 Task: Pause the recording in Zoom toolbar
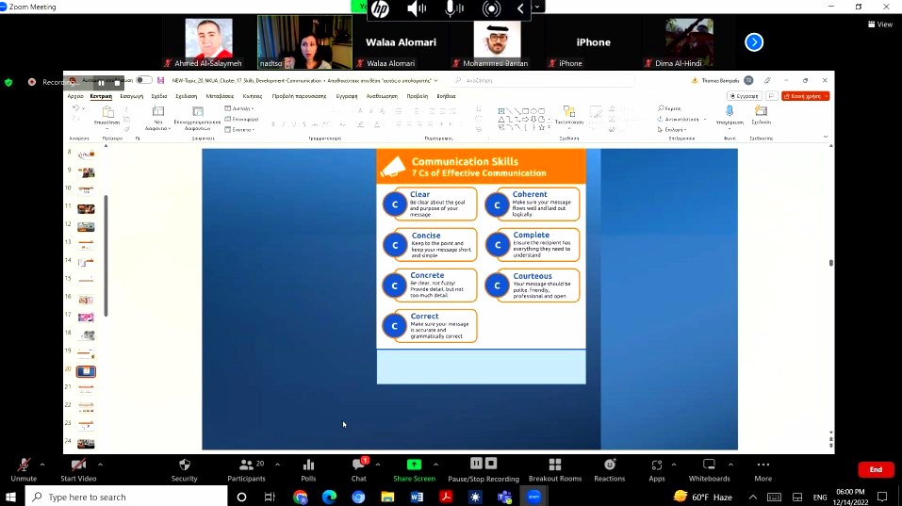pyautogui.click(x=476, y=464)
